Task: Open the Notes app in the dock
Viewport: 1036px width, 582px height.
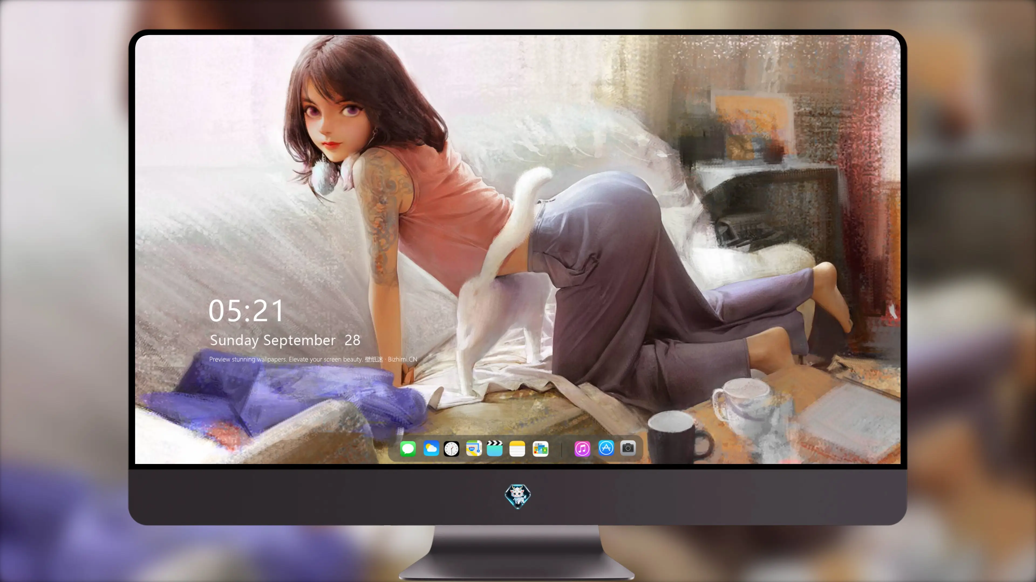Action: click(517, 449)
